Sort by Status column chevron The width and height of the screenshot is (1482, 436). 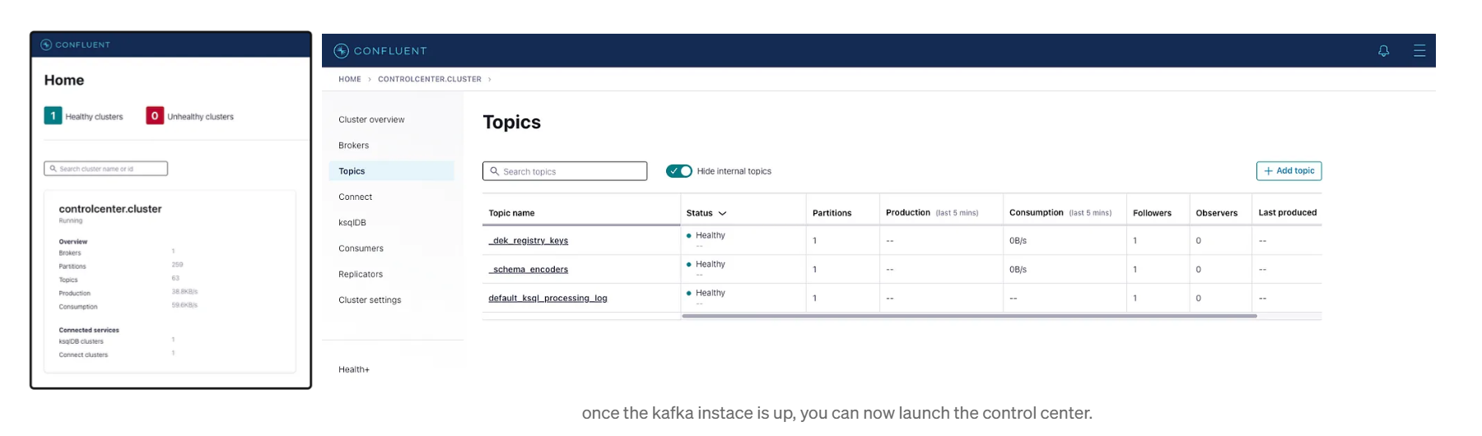coord(722,213)
